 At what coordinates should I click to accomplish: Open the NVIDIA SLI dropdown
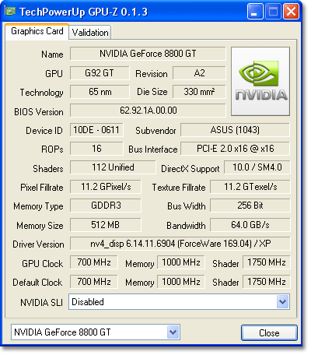coord(282,302)
